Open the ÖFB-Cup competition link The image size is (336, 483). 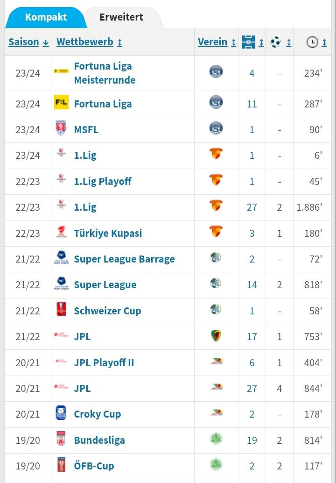pos(94,466)
